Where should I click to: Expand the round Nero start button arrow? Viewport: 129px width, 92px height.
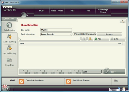click(x=28, y=16)
